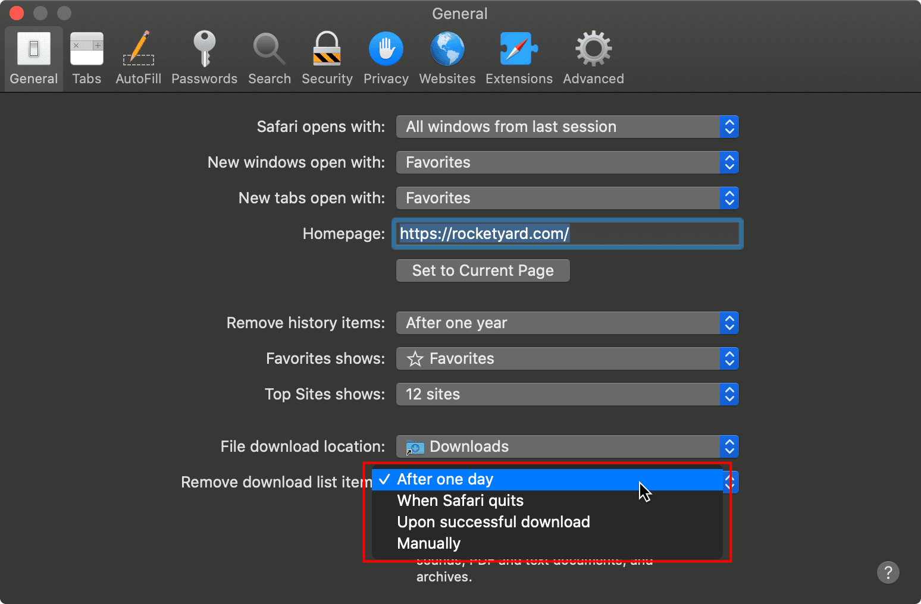Select the General preferences tab
The height and width of the screenshot is (604, 921).
34,58
